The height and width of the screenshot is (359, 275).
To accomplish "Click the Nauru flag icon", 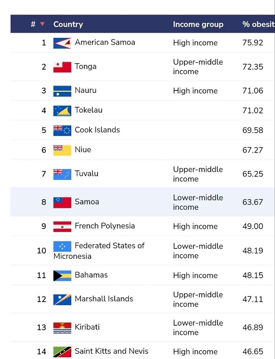I will coord(62,91).
